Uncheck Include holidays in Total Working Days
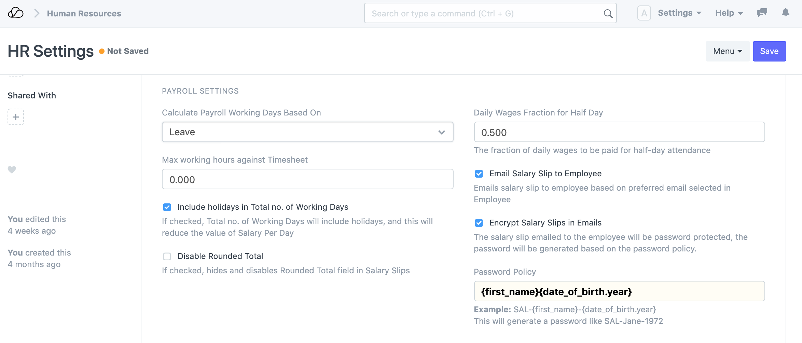This screenshot has width=802, height=343. click(x=167, y=207)
